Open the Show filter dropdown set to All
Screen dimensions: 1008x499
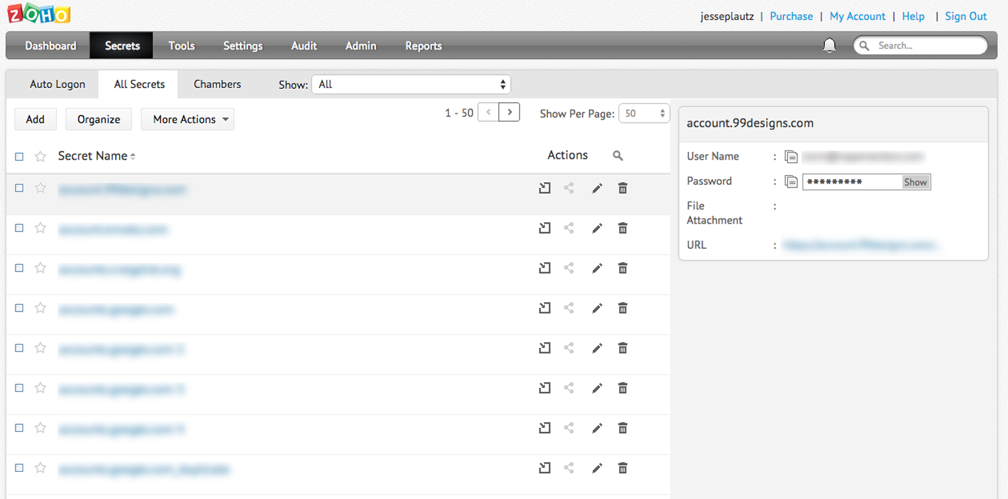pos(411,84)
